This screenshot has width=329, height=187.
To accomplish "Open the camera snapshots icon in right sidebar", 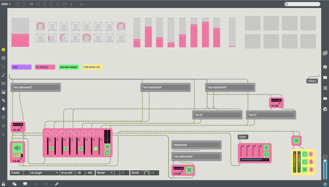I will pos(325,109).
